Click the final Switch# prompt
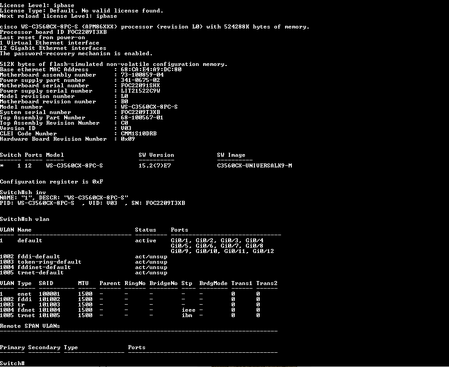Viewport: 449px width, 367px height. (12, 363)
